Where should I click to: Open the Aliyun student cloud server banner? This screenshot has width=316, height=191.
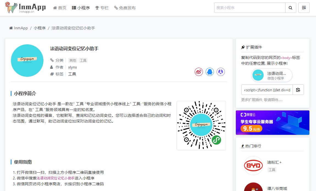(x=272, y=122)
